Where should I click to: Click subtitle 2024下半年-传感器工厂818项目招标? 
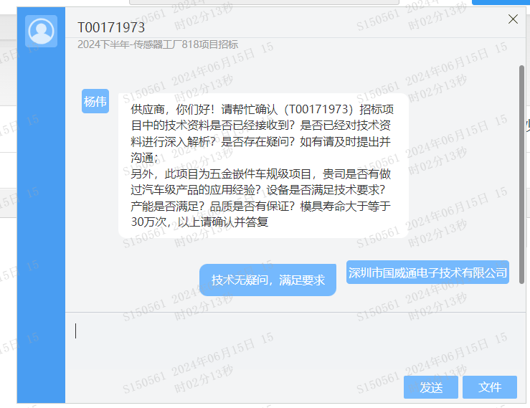(x=158, y=44)
